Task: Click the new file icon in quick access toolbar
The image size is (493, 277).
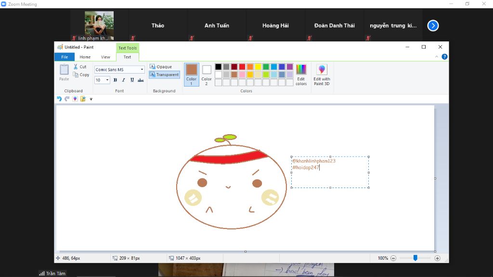Action: [x=83, y=99]
